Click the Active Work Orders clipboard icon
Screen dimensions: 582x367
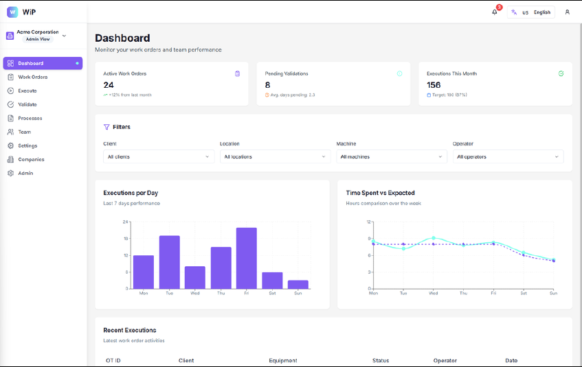[x=238, y=73]
